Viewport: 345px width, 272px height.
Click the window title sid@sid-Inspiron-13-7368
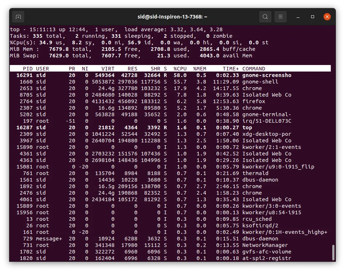172,17
